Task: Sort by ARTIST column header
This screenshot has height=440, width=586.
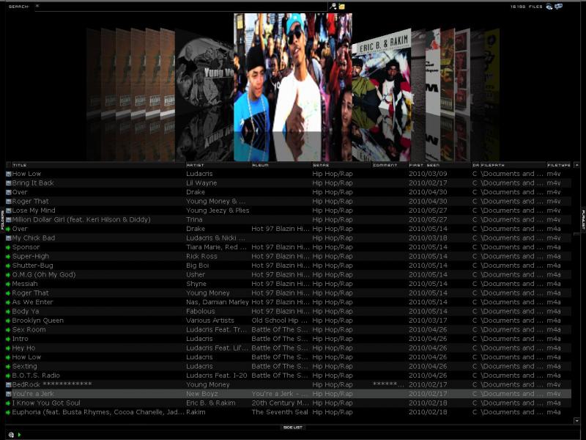Action: [x=218, y=165]
